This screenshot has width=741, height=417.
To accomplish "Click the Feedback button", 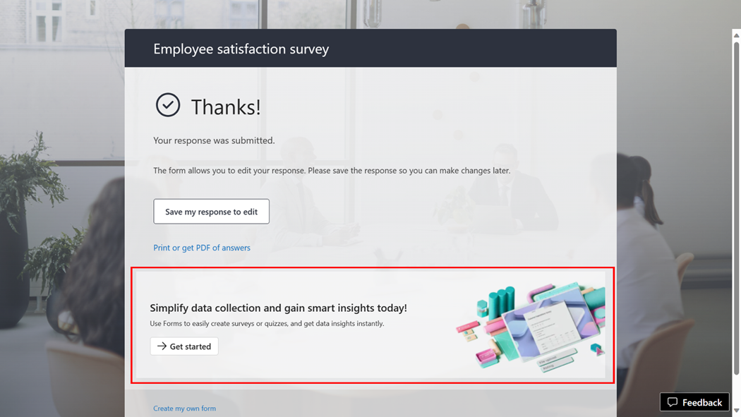I will pyautogui.click(x=694, y=402).
